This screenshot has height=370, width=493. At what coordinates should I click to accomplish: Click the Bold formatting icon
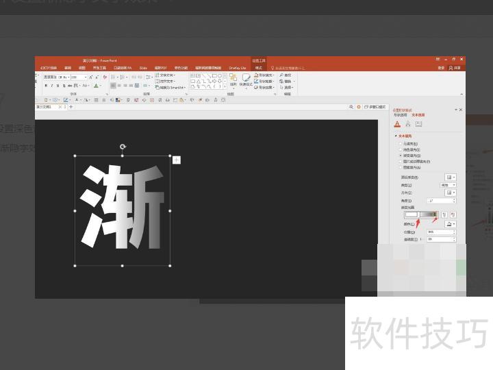coord(46,86)
